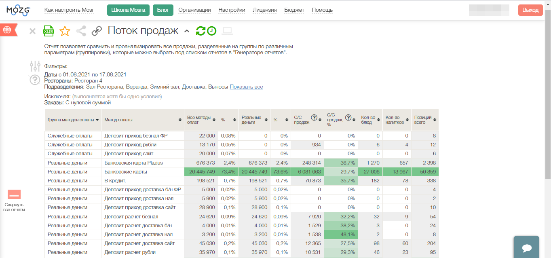Screen dimensions: 551x258
Task: Sort table by Метод оплаты column
Action: tap(179, 120)
